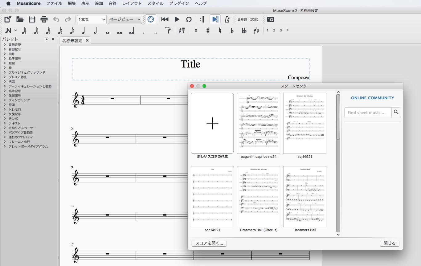Click the Print icon in the toolbar
This screenshot has width=421, height=266.
[44, 19]
